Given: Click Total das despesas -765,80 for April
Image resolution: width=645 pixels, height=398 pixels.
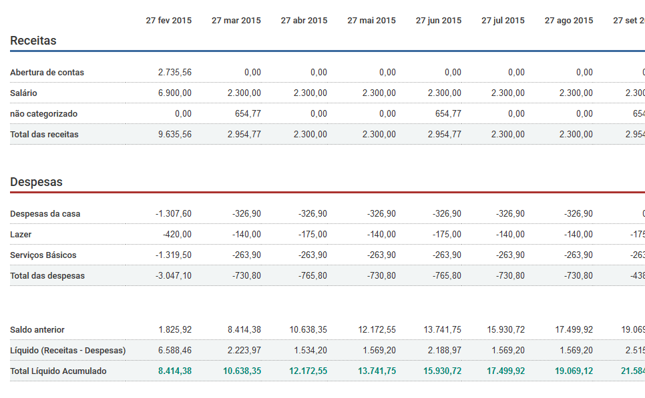Looking at the screenshot, I should pos(312,275).
